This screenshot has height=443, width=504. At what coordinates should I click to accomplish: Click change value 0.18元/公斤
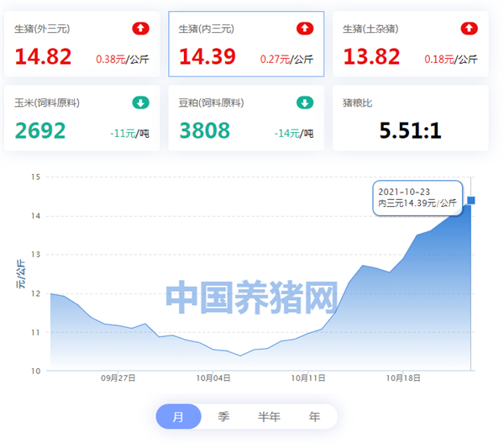(x=451, y=59)
